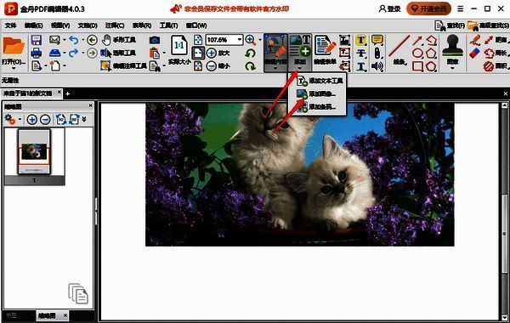Screen dimensions: 510x323
Task: Select the page 1 thumbnail
Action: [34, 152]
